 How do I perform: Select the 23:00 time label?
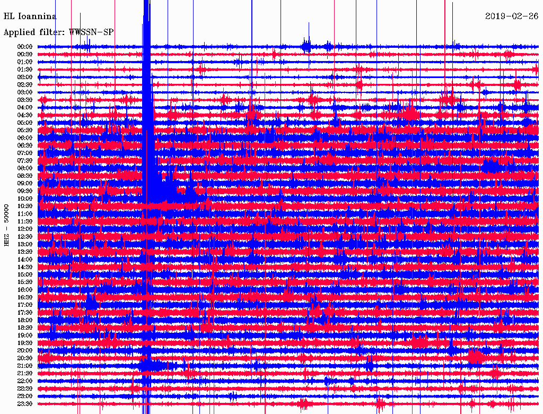(x=25, y=396)
